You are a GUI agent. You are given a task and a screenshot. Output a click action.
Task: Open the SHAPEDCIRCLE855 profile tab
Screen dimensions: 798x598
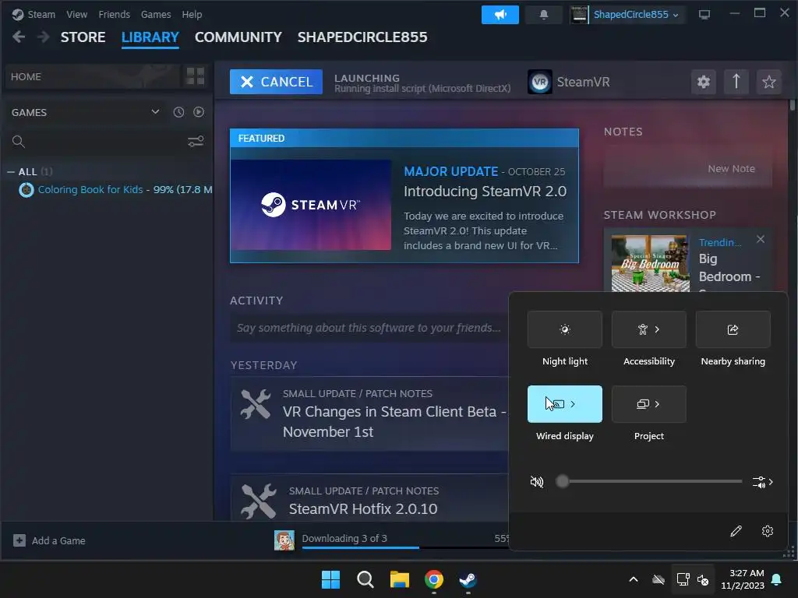pyautogui.click(x=362, y=37)
